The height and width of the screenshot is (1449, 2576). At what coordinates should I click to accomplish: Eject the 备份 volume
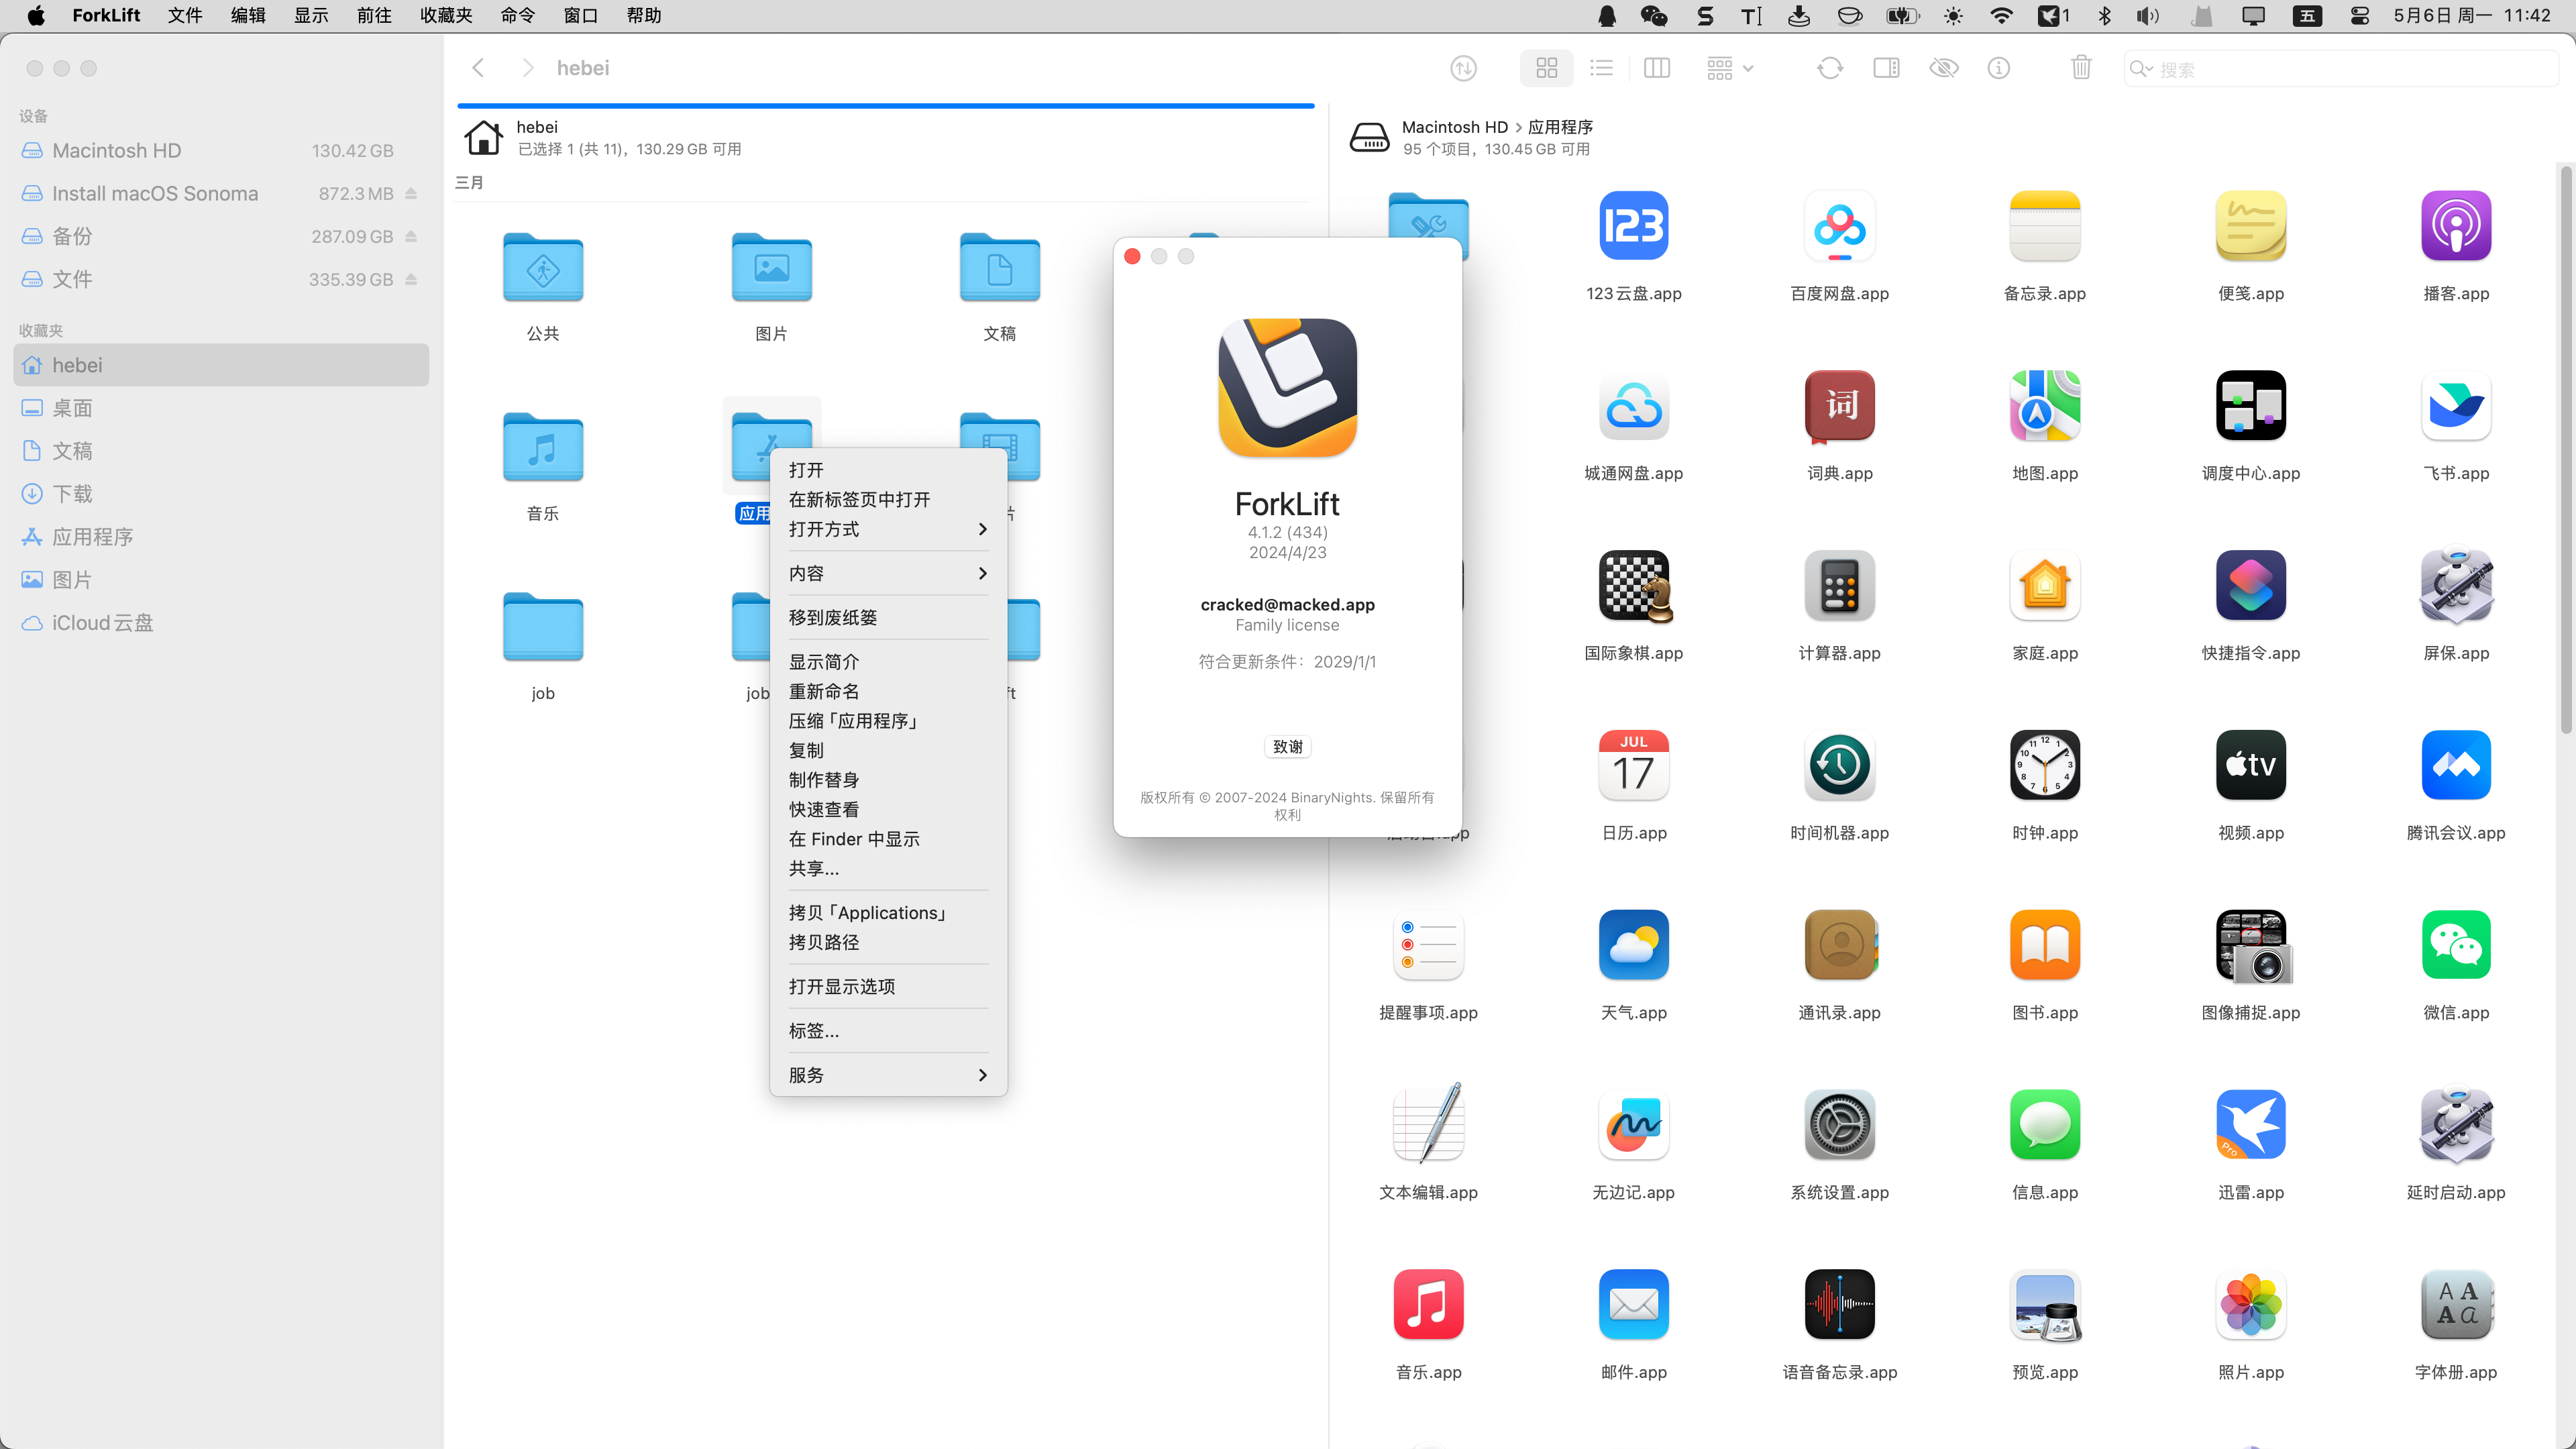point(411,237)
